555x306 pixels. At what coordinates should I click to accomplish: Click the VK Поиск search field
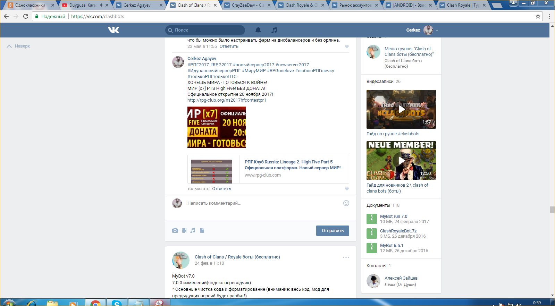tap(205, 30)
